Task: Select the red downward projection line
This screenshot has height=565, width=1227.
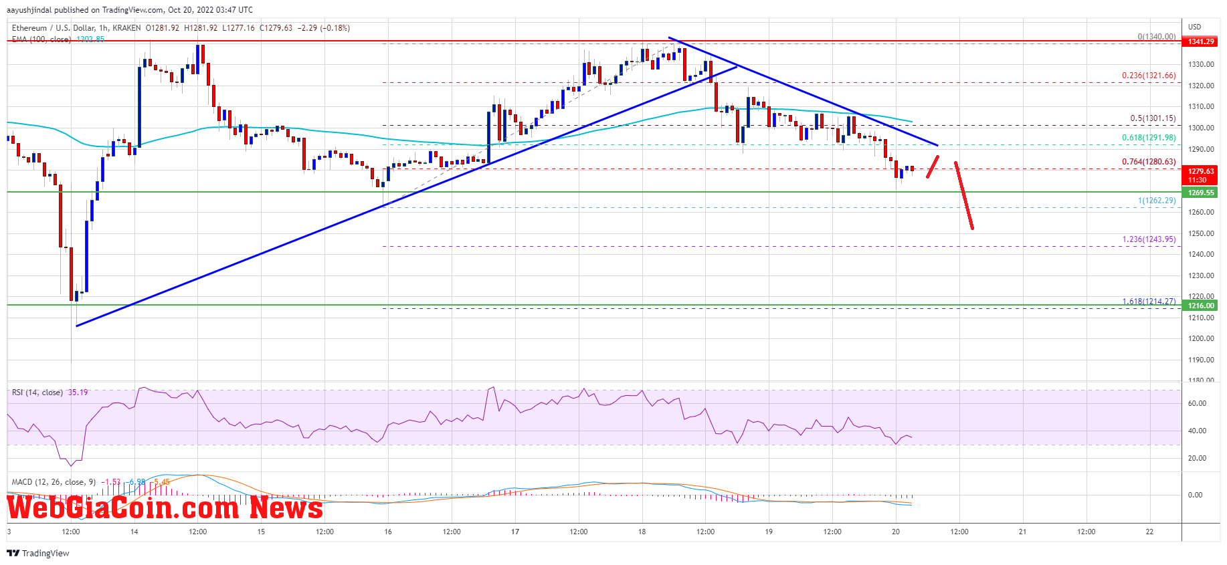Action: (x=963, y=195)
